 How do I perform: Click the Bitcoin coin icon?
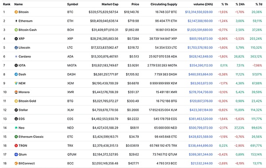16,12
